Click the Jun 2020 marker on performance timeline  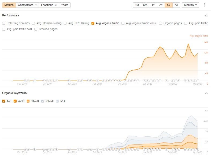(69, 81)
